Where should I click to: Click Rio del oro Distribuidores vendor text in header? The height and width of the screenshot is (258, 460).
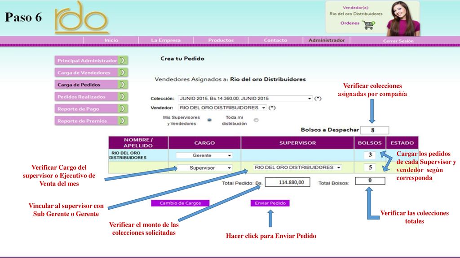coord(356,14)
